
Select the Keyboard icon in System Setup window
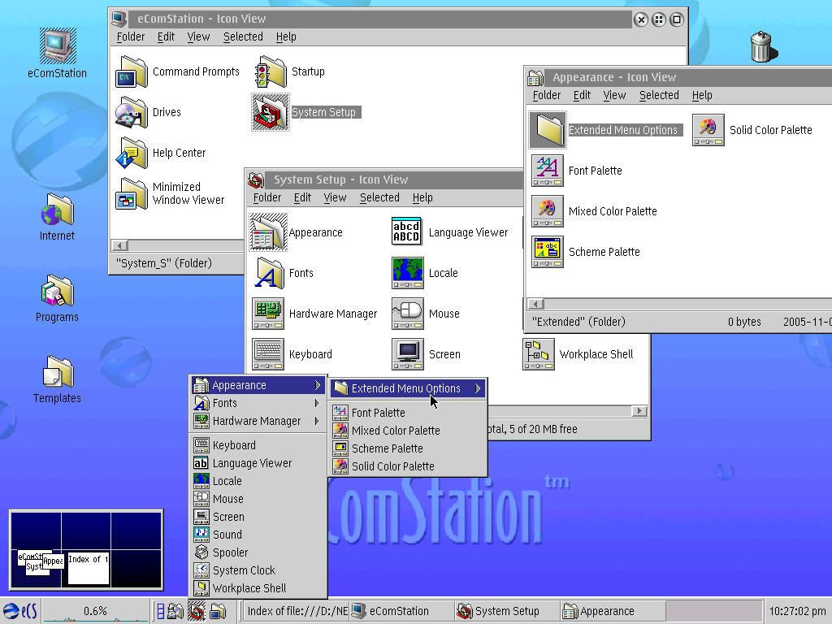coord(268,354)
